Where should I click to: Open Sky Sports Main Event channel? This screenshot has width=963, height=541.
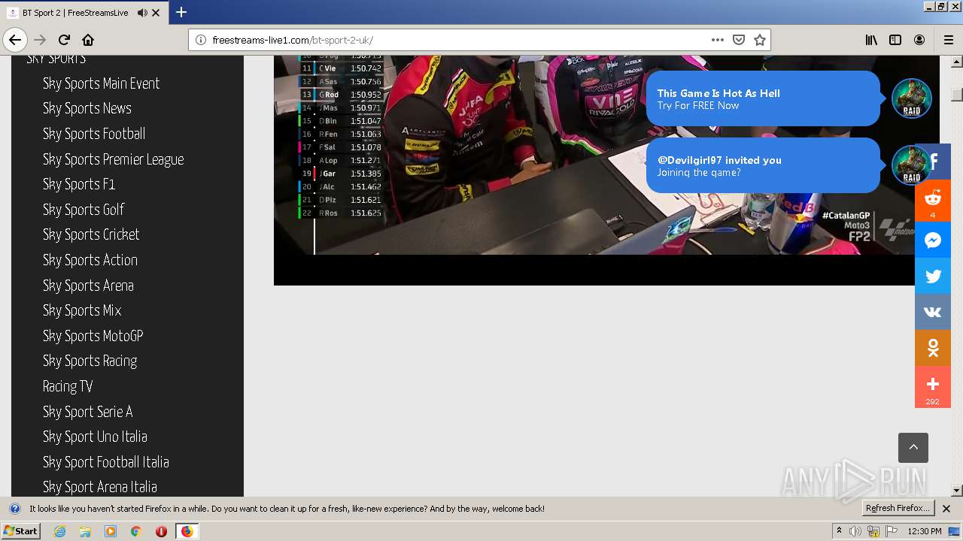(102, 83)
